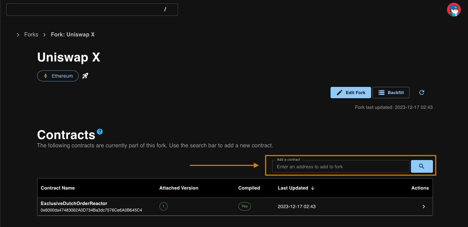The width and height of the screenshot is (468, 227).
Task: Select the Fork: Uniswap X breadcrumb
Action: point(73,35)
